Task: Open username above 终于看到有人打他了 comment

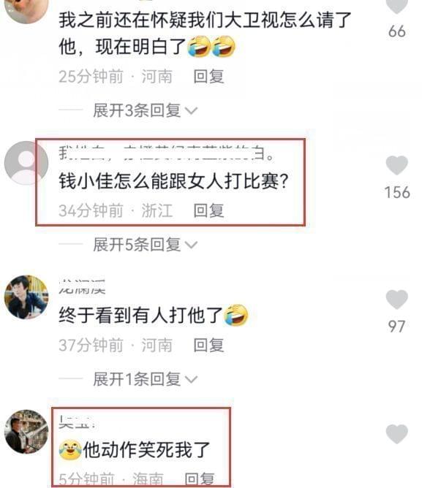Action: click(x=83, y=286)
